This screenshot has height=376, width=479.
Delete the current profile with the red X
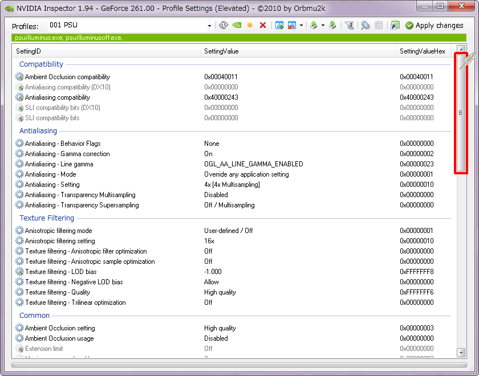(x=263, y=25)
